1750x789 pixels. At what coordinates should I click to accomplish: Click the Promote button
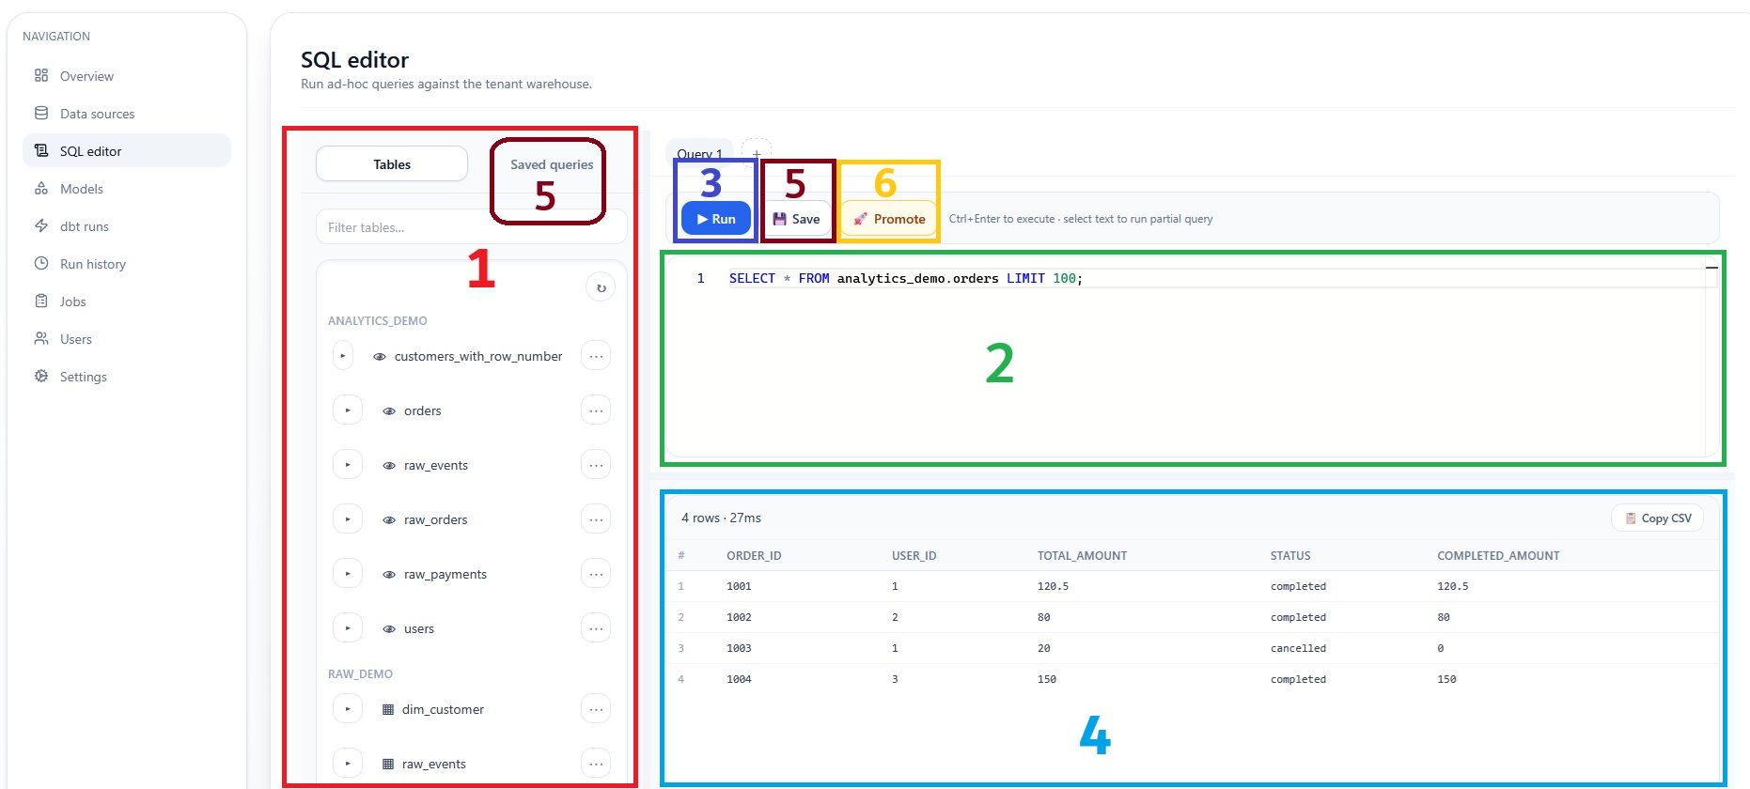pyautogui.click(x=889, y=219)
